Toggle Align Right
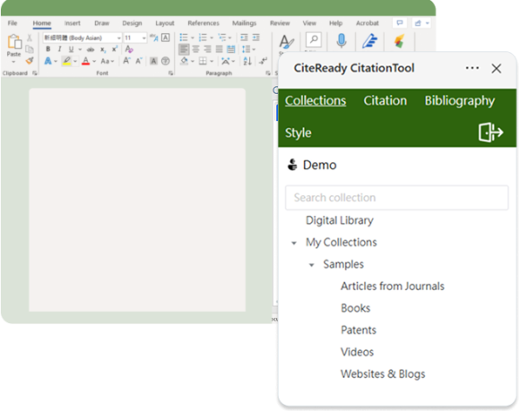The height and width of the screenshot is (411, 520). [207, 49]
